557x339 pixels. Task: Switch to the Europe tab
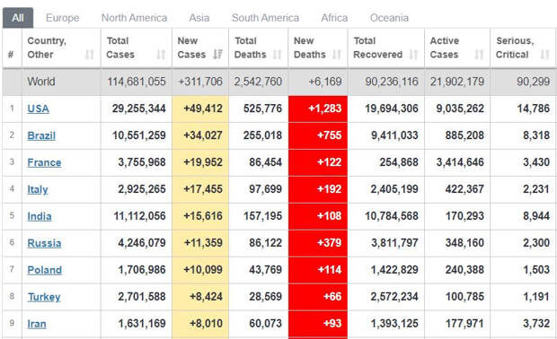click(63, 18)
